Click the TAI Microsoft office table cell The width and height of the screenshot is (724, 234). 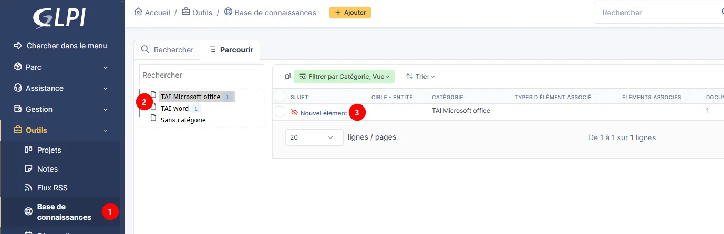click(461, 111)
